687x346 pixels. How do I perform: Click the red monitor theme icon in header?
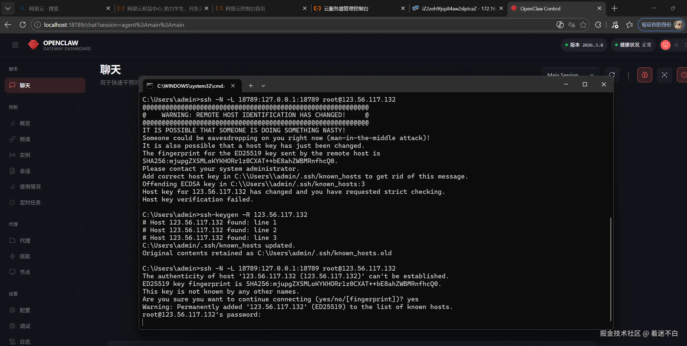(665, 45)
